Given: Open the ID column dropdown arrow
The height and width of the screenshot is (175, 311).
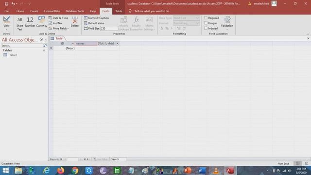Looking at the screenshot, I should tap(73, 43).
